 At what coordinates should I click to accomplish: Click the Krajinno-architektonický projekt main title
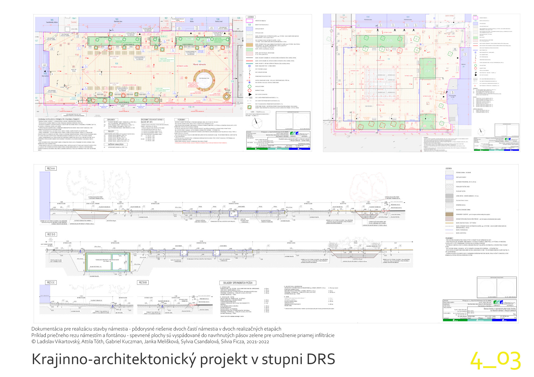pos(183,359)
